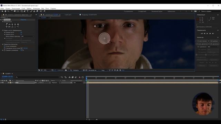221x124 pixels.
Task: Click the Стаб. движение button
Action: click(214, 44)
